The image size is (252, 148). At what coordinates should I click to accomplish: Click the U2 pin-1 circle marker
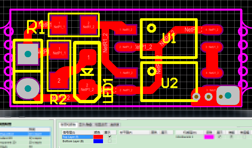[x=152, y=71]
